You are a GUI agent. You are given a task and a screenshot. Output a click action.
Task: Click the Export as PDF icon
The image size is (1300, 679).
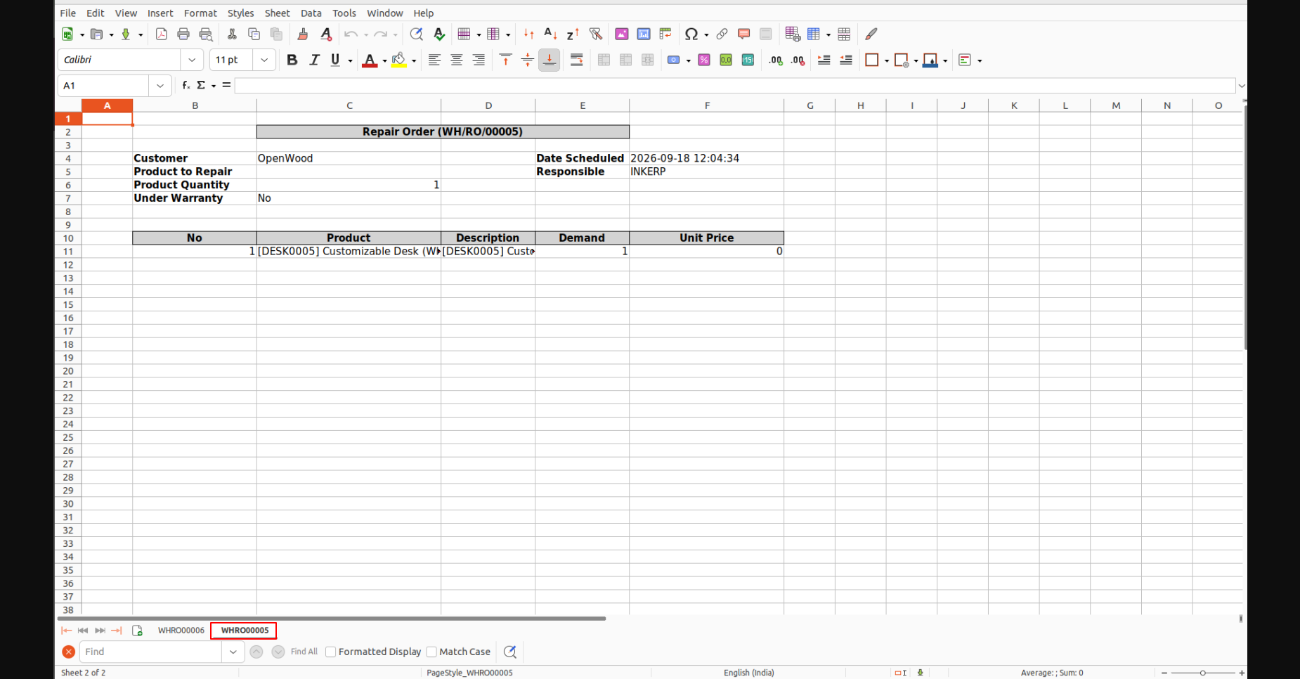pos(161,34)
